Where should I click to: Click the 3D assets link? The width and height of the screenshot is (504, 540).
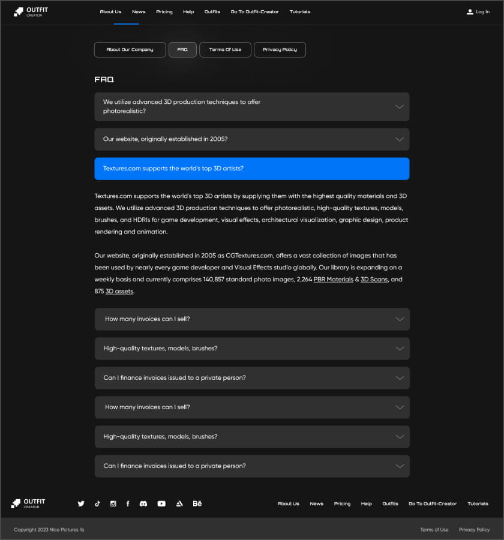pos(119,291)
